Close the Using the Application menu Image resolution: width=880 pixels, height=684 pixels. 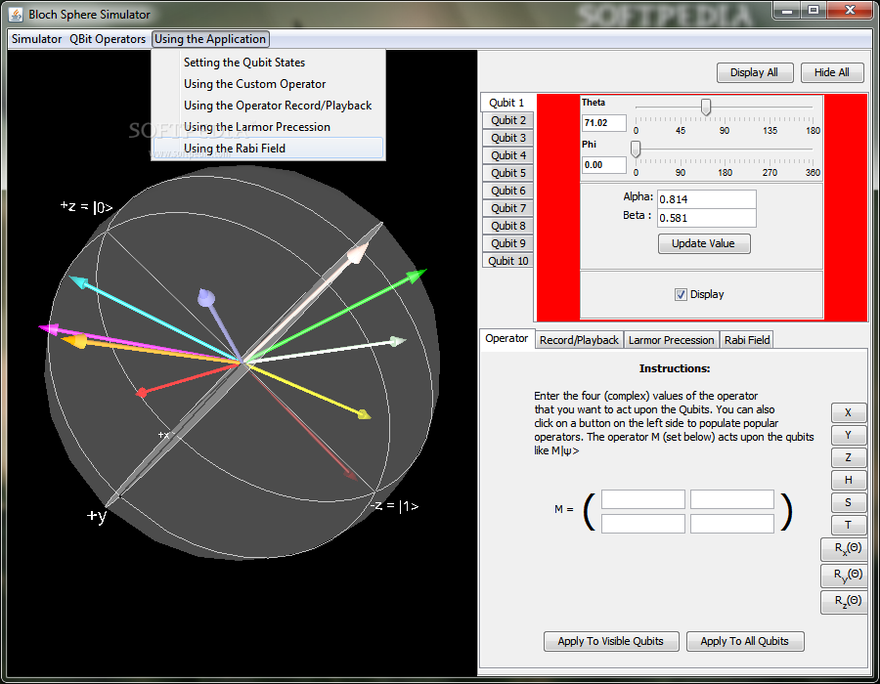point(210,39)
